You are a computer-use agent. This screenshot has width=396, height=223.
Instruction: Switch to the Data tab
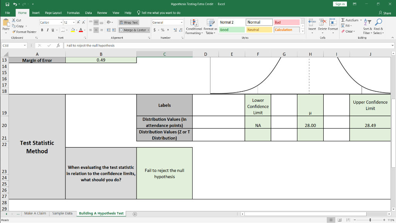coord(89,13)
